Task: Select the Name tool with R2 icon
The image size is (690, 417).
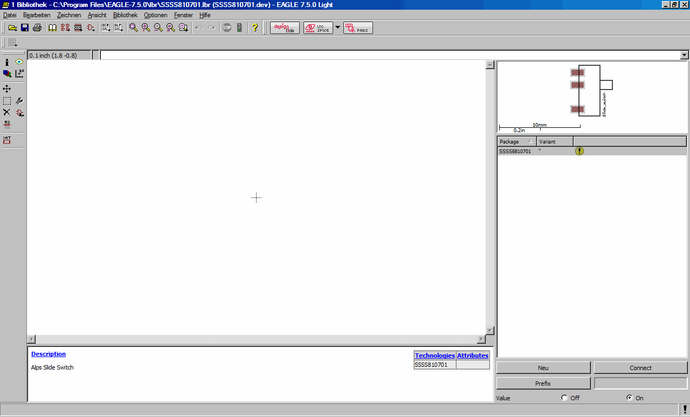Action: [7, 125]
